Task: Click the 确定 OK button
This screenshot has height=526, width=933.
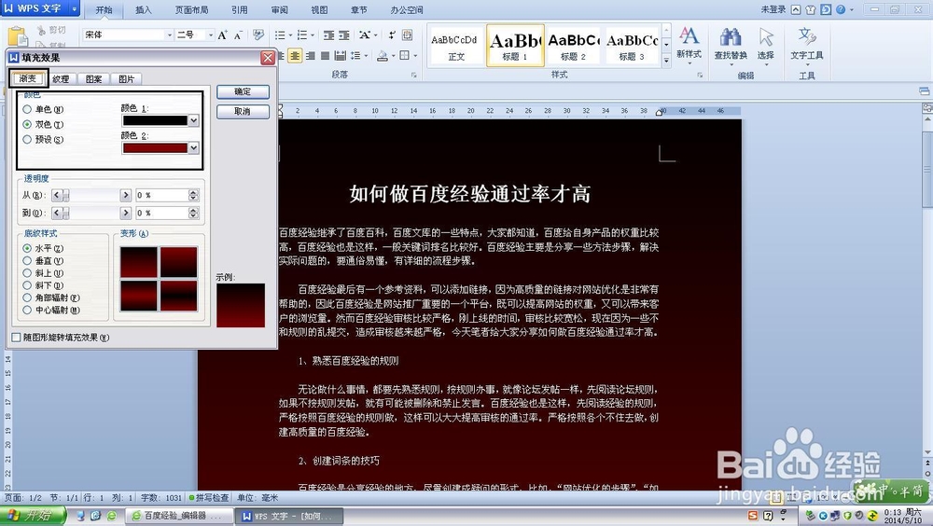Action: pos(243,91)
